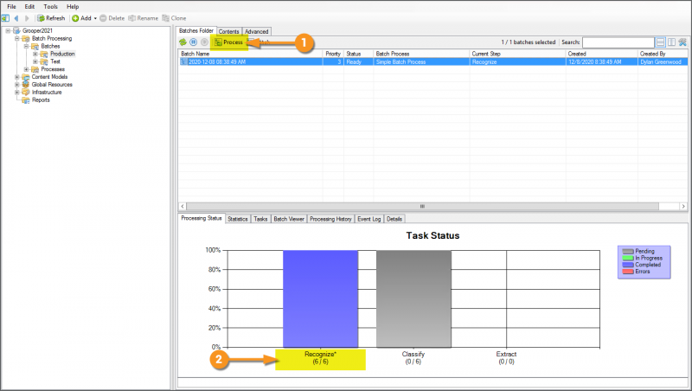
Task: Sort by Current Step column
Action: point(517,54)
